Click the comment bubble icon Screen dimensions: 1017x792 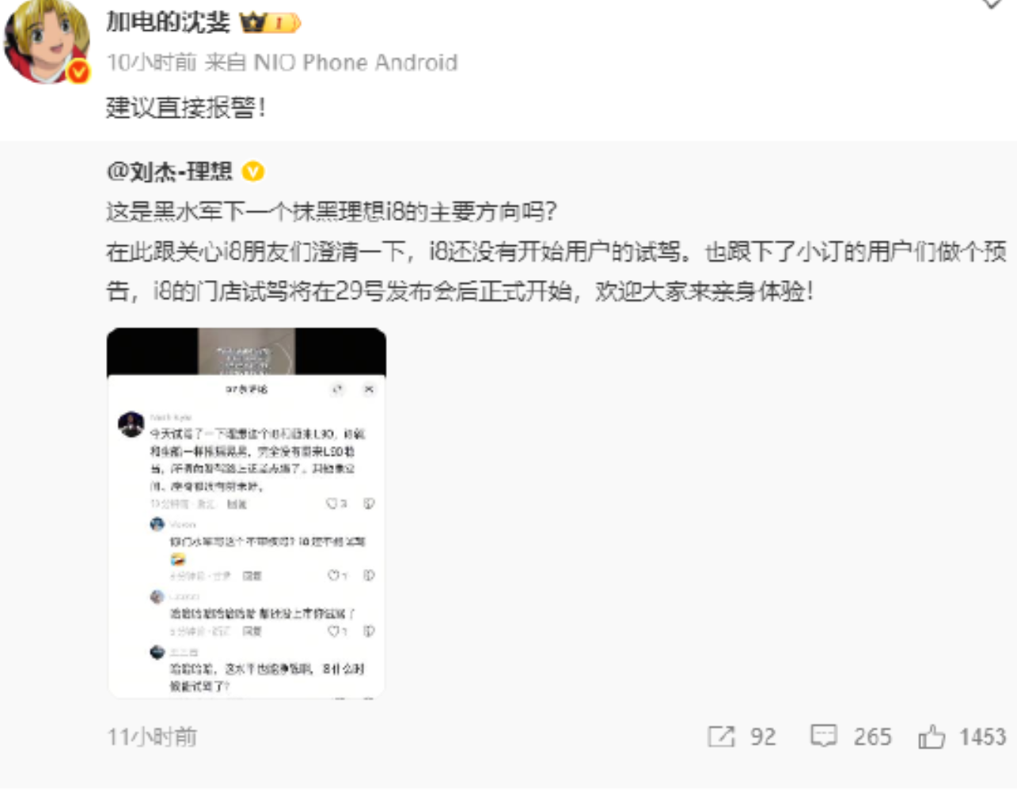pyautogui.click(x=823, y=737)
